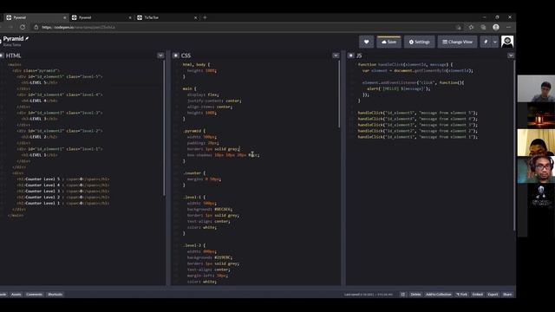Screen dimensions: 555x312
Task: Open the Embed footer option
Action: coord(478,295)
